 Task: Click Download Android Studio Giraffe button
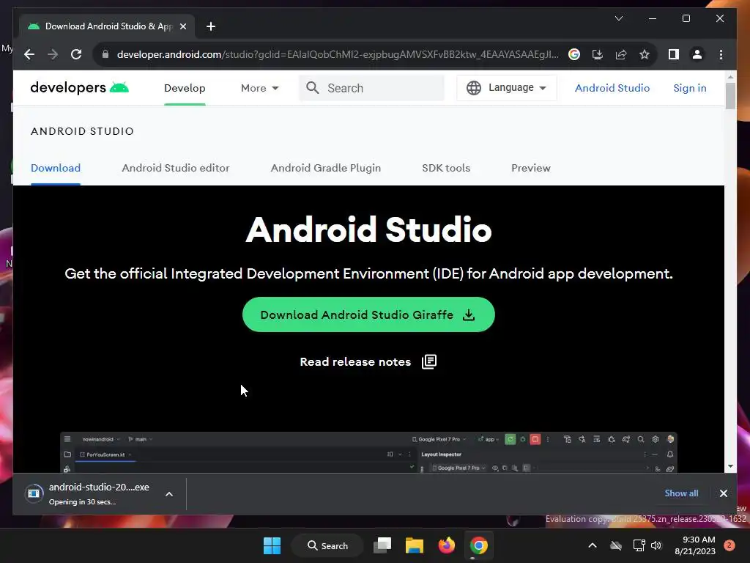[368, 314]
